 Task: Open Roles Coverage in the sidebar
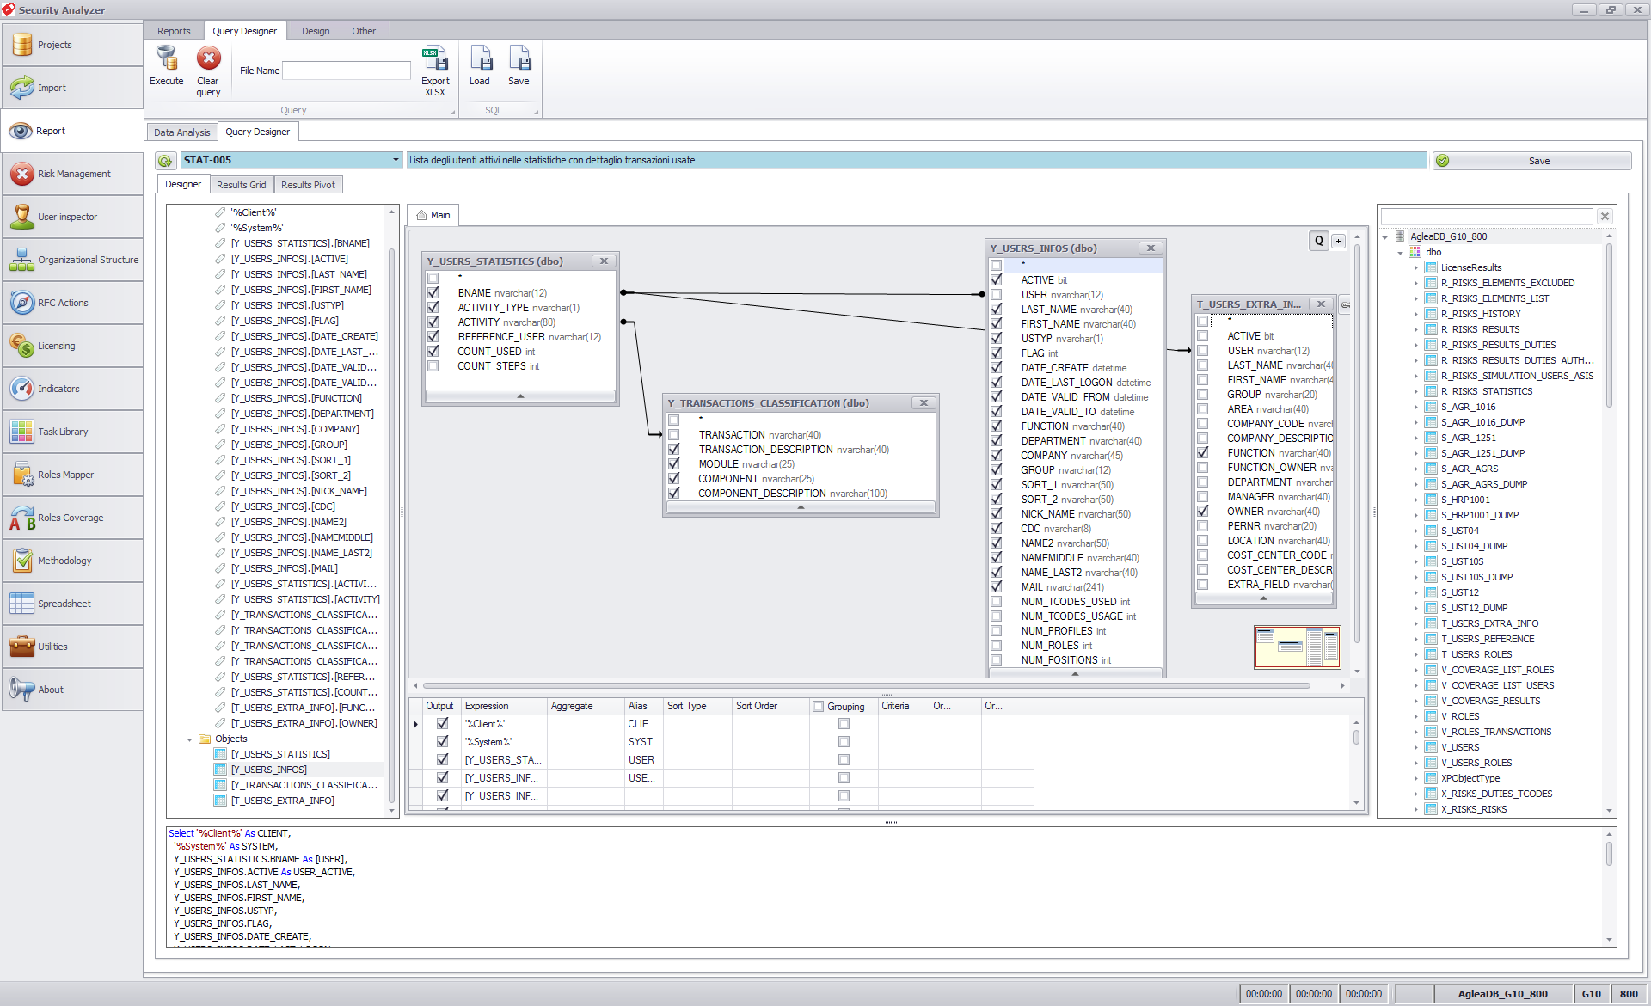(x=72, y=518)
